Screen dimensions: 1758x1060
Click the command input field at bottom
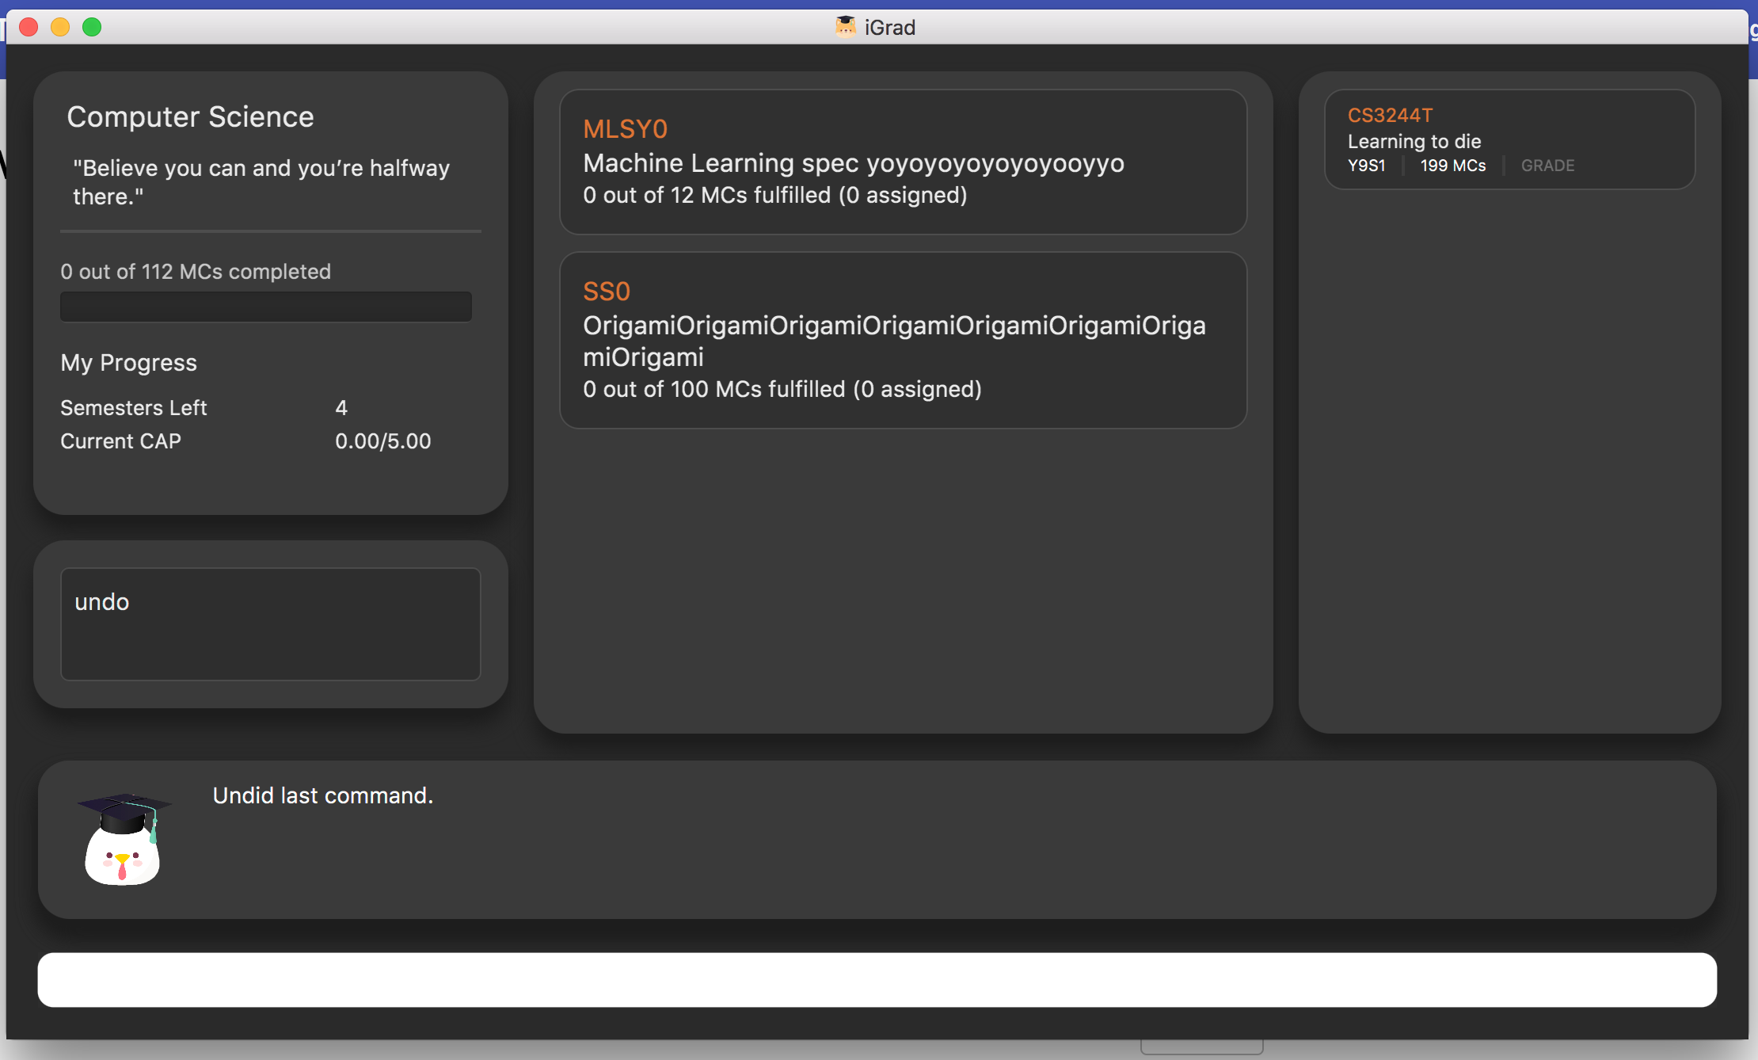tap(877, 980)
